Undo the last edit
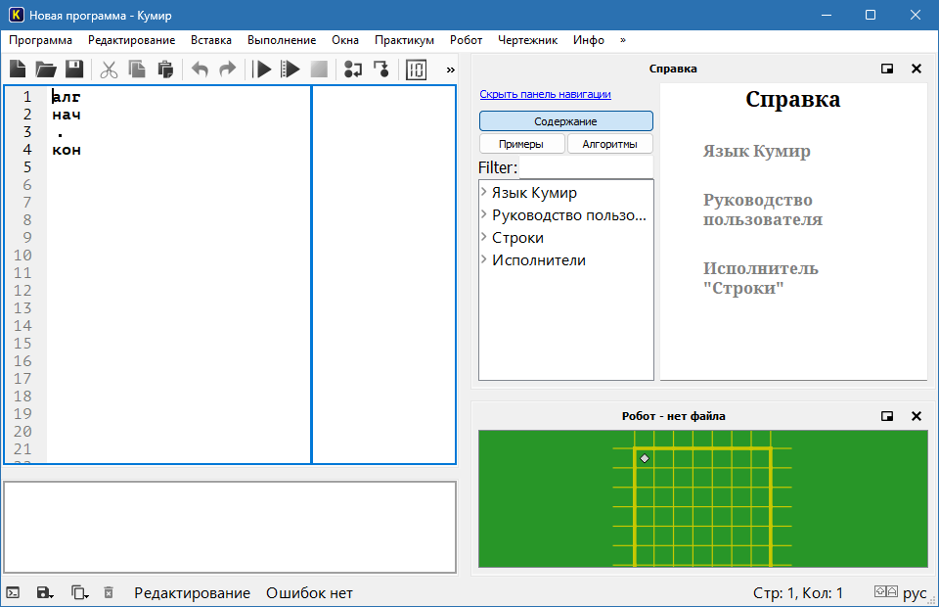Viewport: 939px width, 607px height. coord(200,70)
